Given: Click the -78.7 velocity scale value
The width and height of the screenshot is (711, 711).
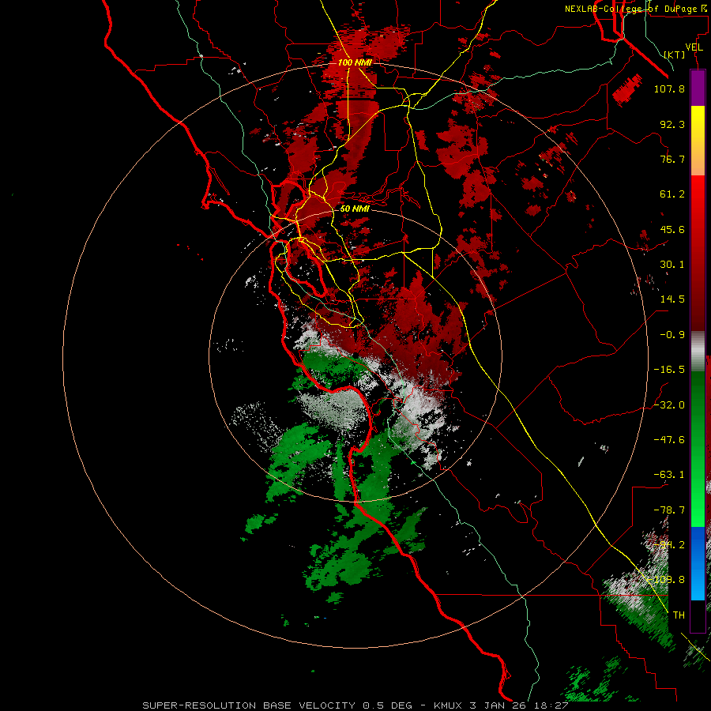Looking at the screenshot, I should point(669,510).
